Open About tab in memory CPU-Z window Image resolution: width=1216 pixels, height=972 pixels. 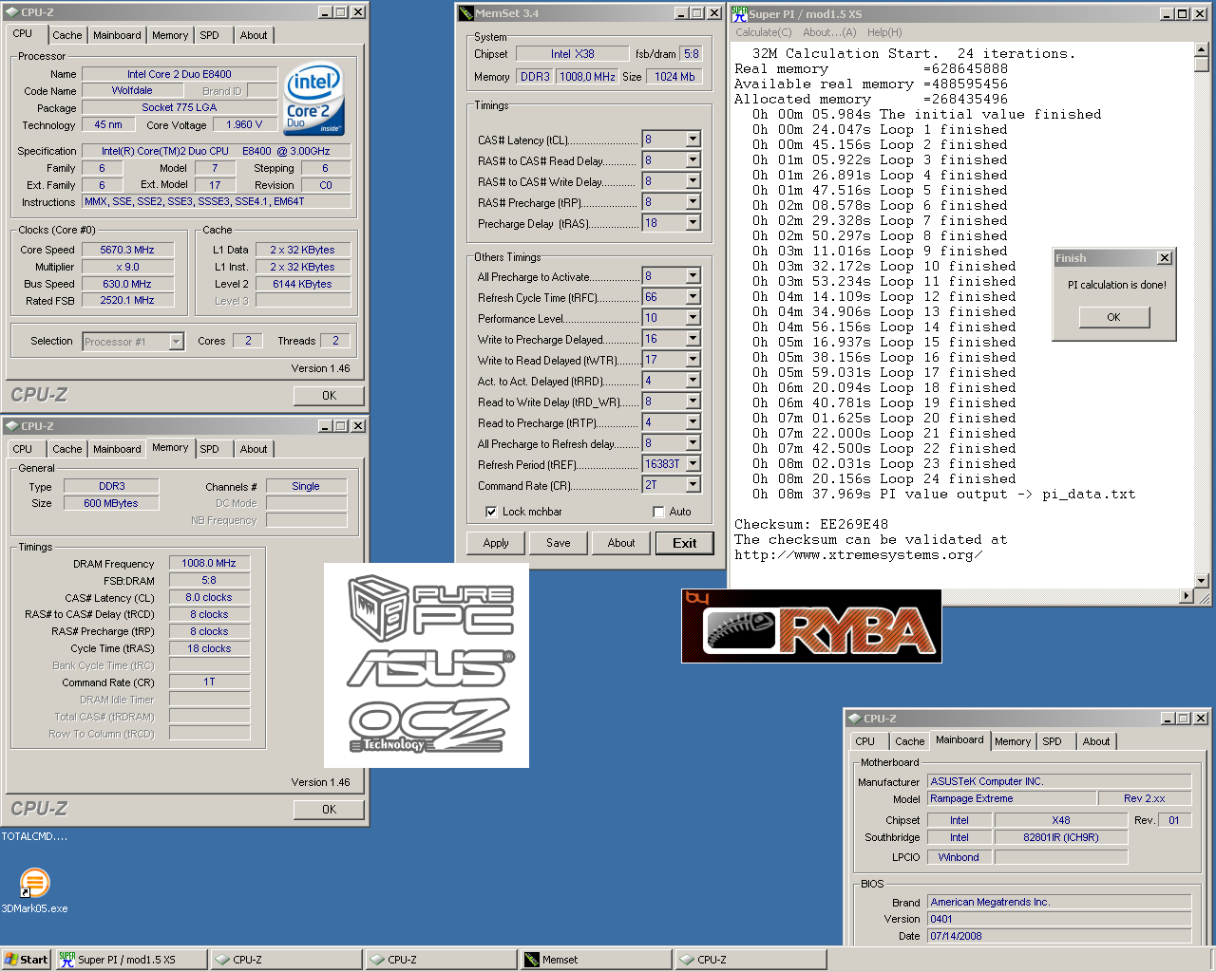click(x=254, y=449)
